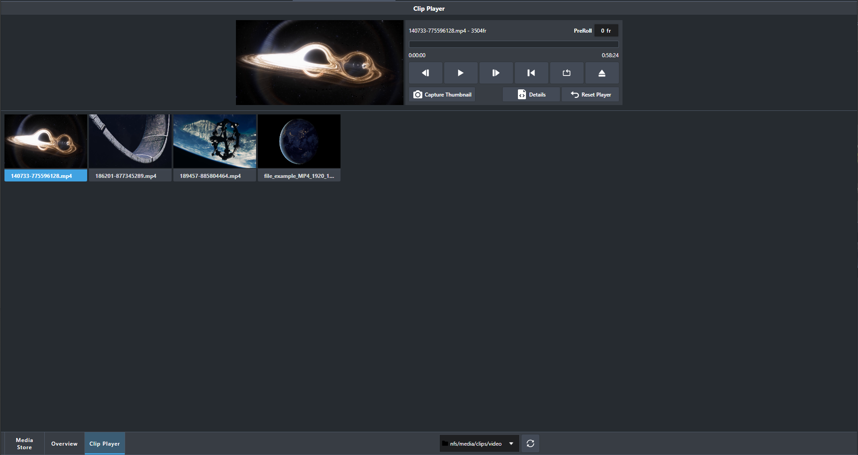Click the loaded clip name 140733-775596128.mp4 - 3504fr
This screenshot has width=858, height=455.
click(447, 31)
